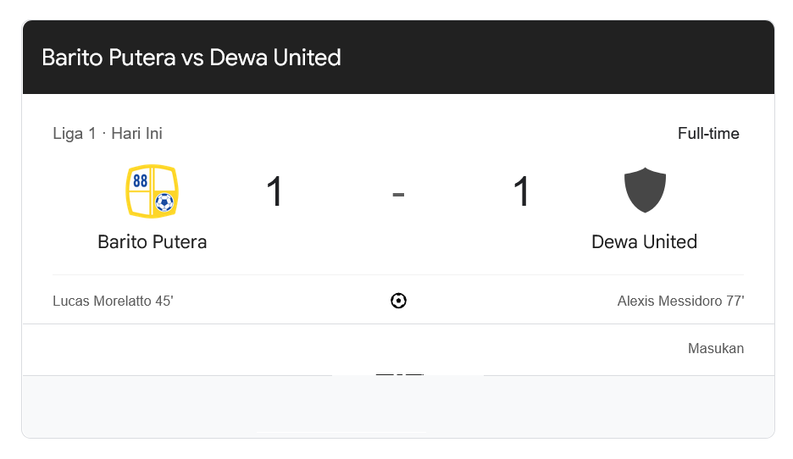The height and width of the screenshot is (459, 793).
Task: Click "Barito Putera" in the dark header title
Action: click(x=109, y=58)
